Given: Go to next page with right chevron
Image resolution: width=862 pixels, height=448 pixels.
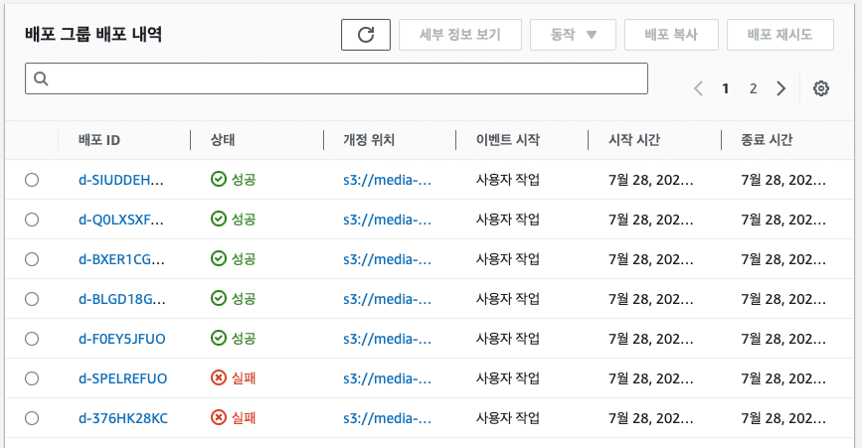Looking at the screenshot, I should click(781, 88).
